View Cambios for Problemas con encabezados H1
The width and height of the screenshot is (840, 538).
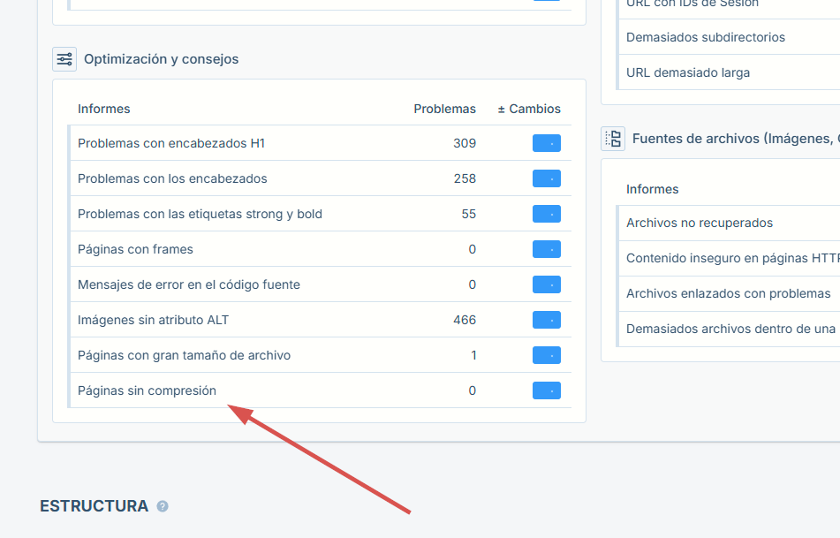pos(546,142)
